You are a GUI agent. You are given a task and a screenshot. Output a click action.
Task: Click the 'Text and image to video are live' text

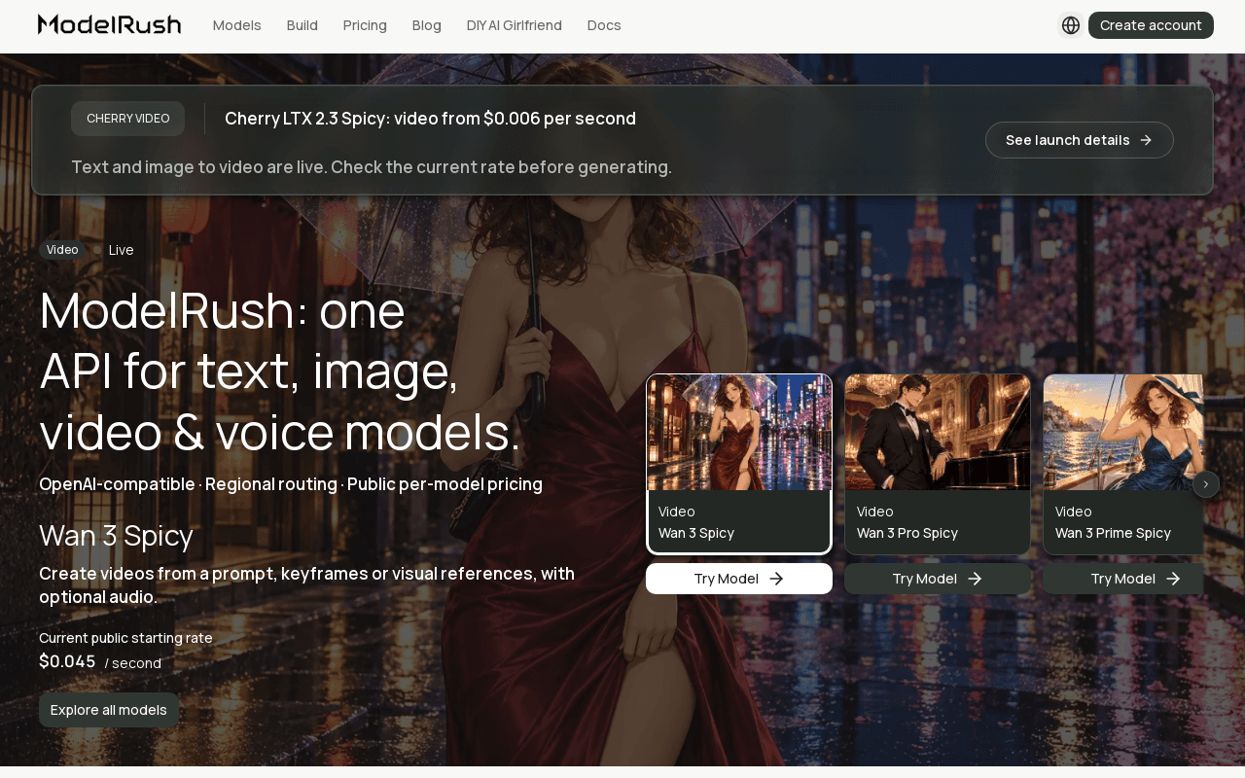372,167
